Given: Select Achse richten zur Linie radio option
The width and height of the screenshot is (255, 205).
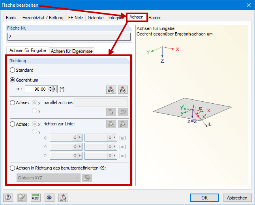Looking at the screenshot, I should coord(12,124).
